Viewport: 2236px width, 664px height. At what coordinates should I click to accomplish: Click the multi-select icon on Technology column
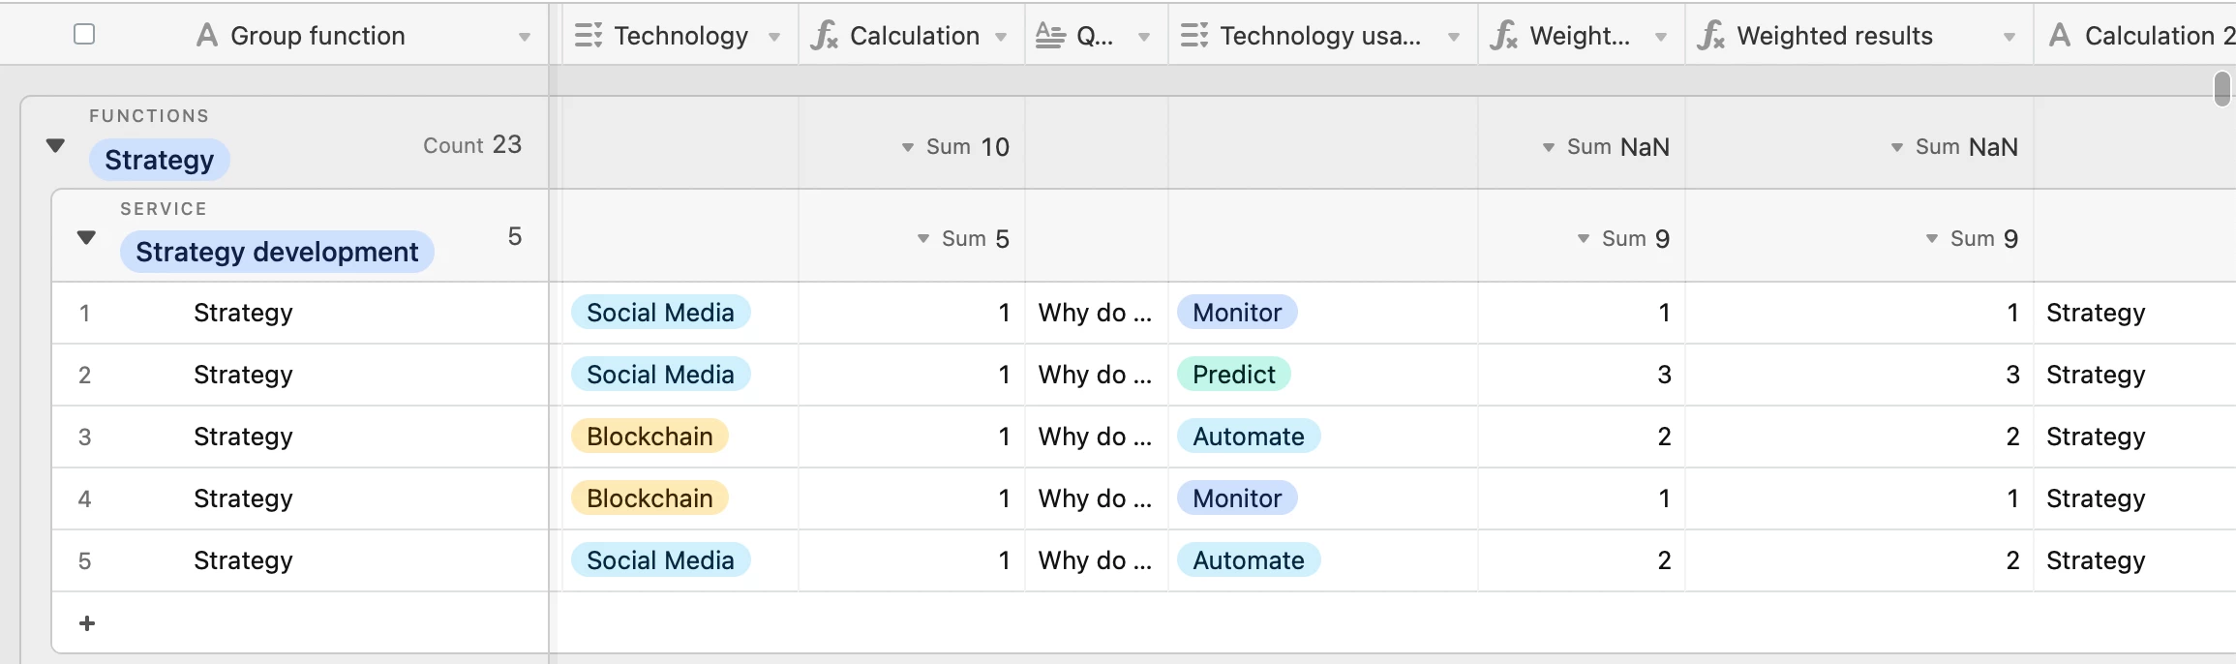coord(588,36)
